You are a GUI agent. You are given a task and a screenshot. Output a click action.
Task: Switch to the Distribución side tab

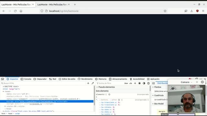click(162, 83)
